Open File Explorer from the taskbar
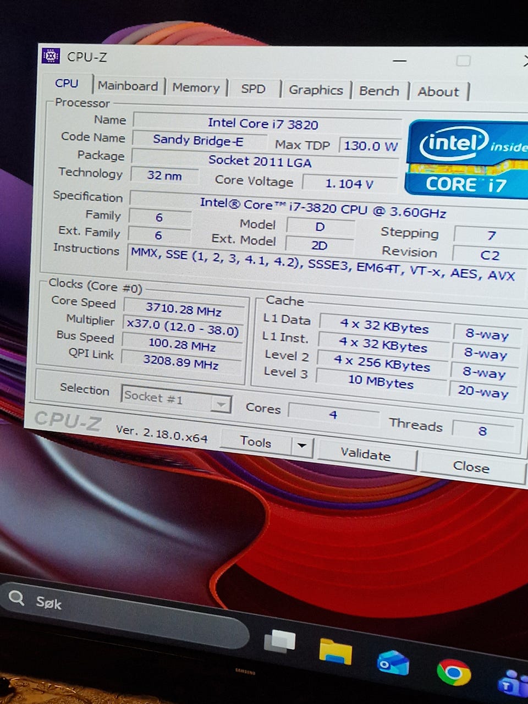This screenshot has width=528, height=704. click(x=335, y=651)
